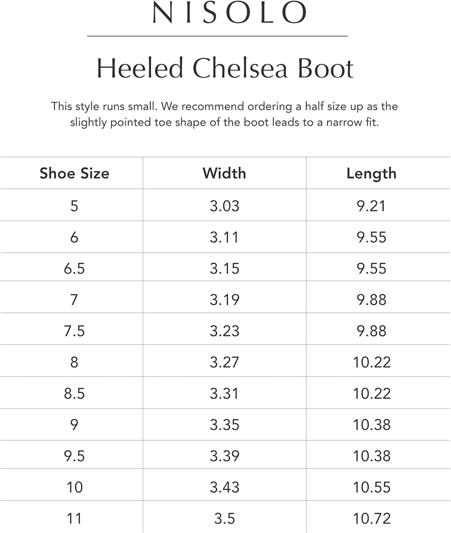The width and height of the screenshot is (451, 533).
Task: Click length value 9.21
Action: point(371,206)
